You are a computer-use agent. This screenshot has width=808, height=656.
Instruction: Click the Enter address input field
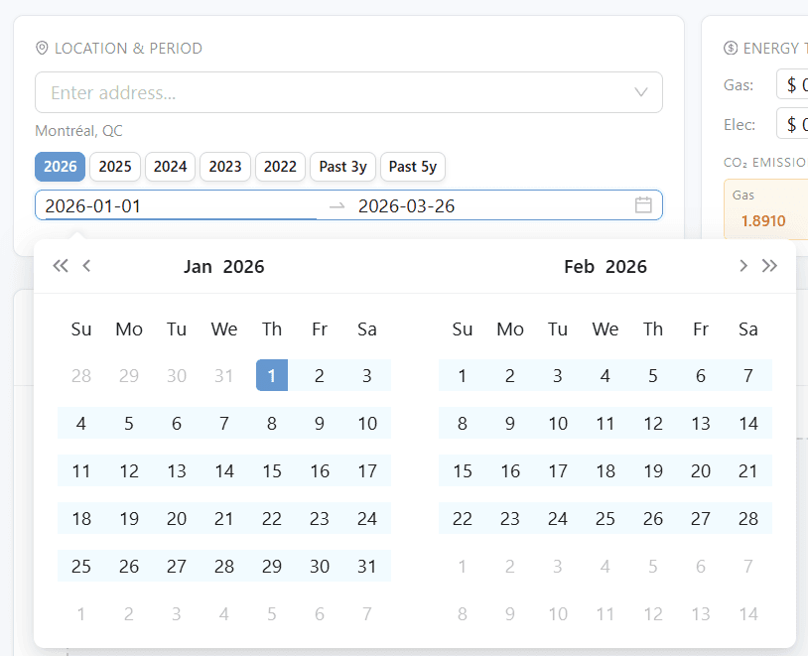[x=348, y=92]
